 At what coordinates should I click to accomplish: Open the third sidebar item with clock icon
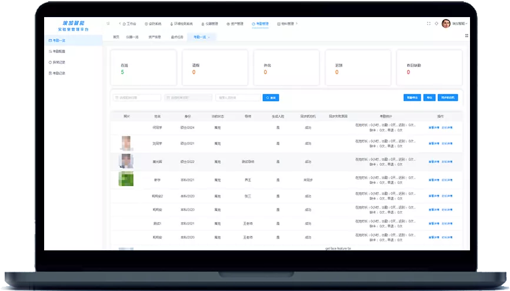[x=57, y=62]
